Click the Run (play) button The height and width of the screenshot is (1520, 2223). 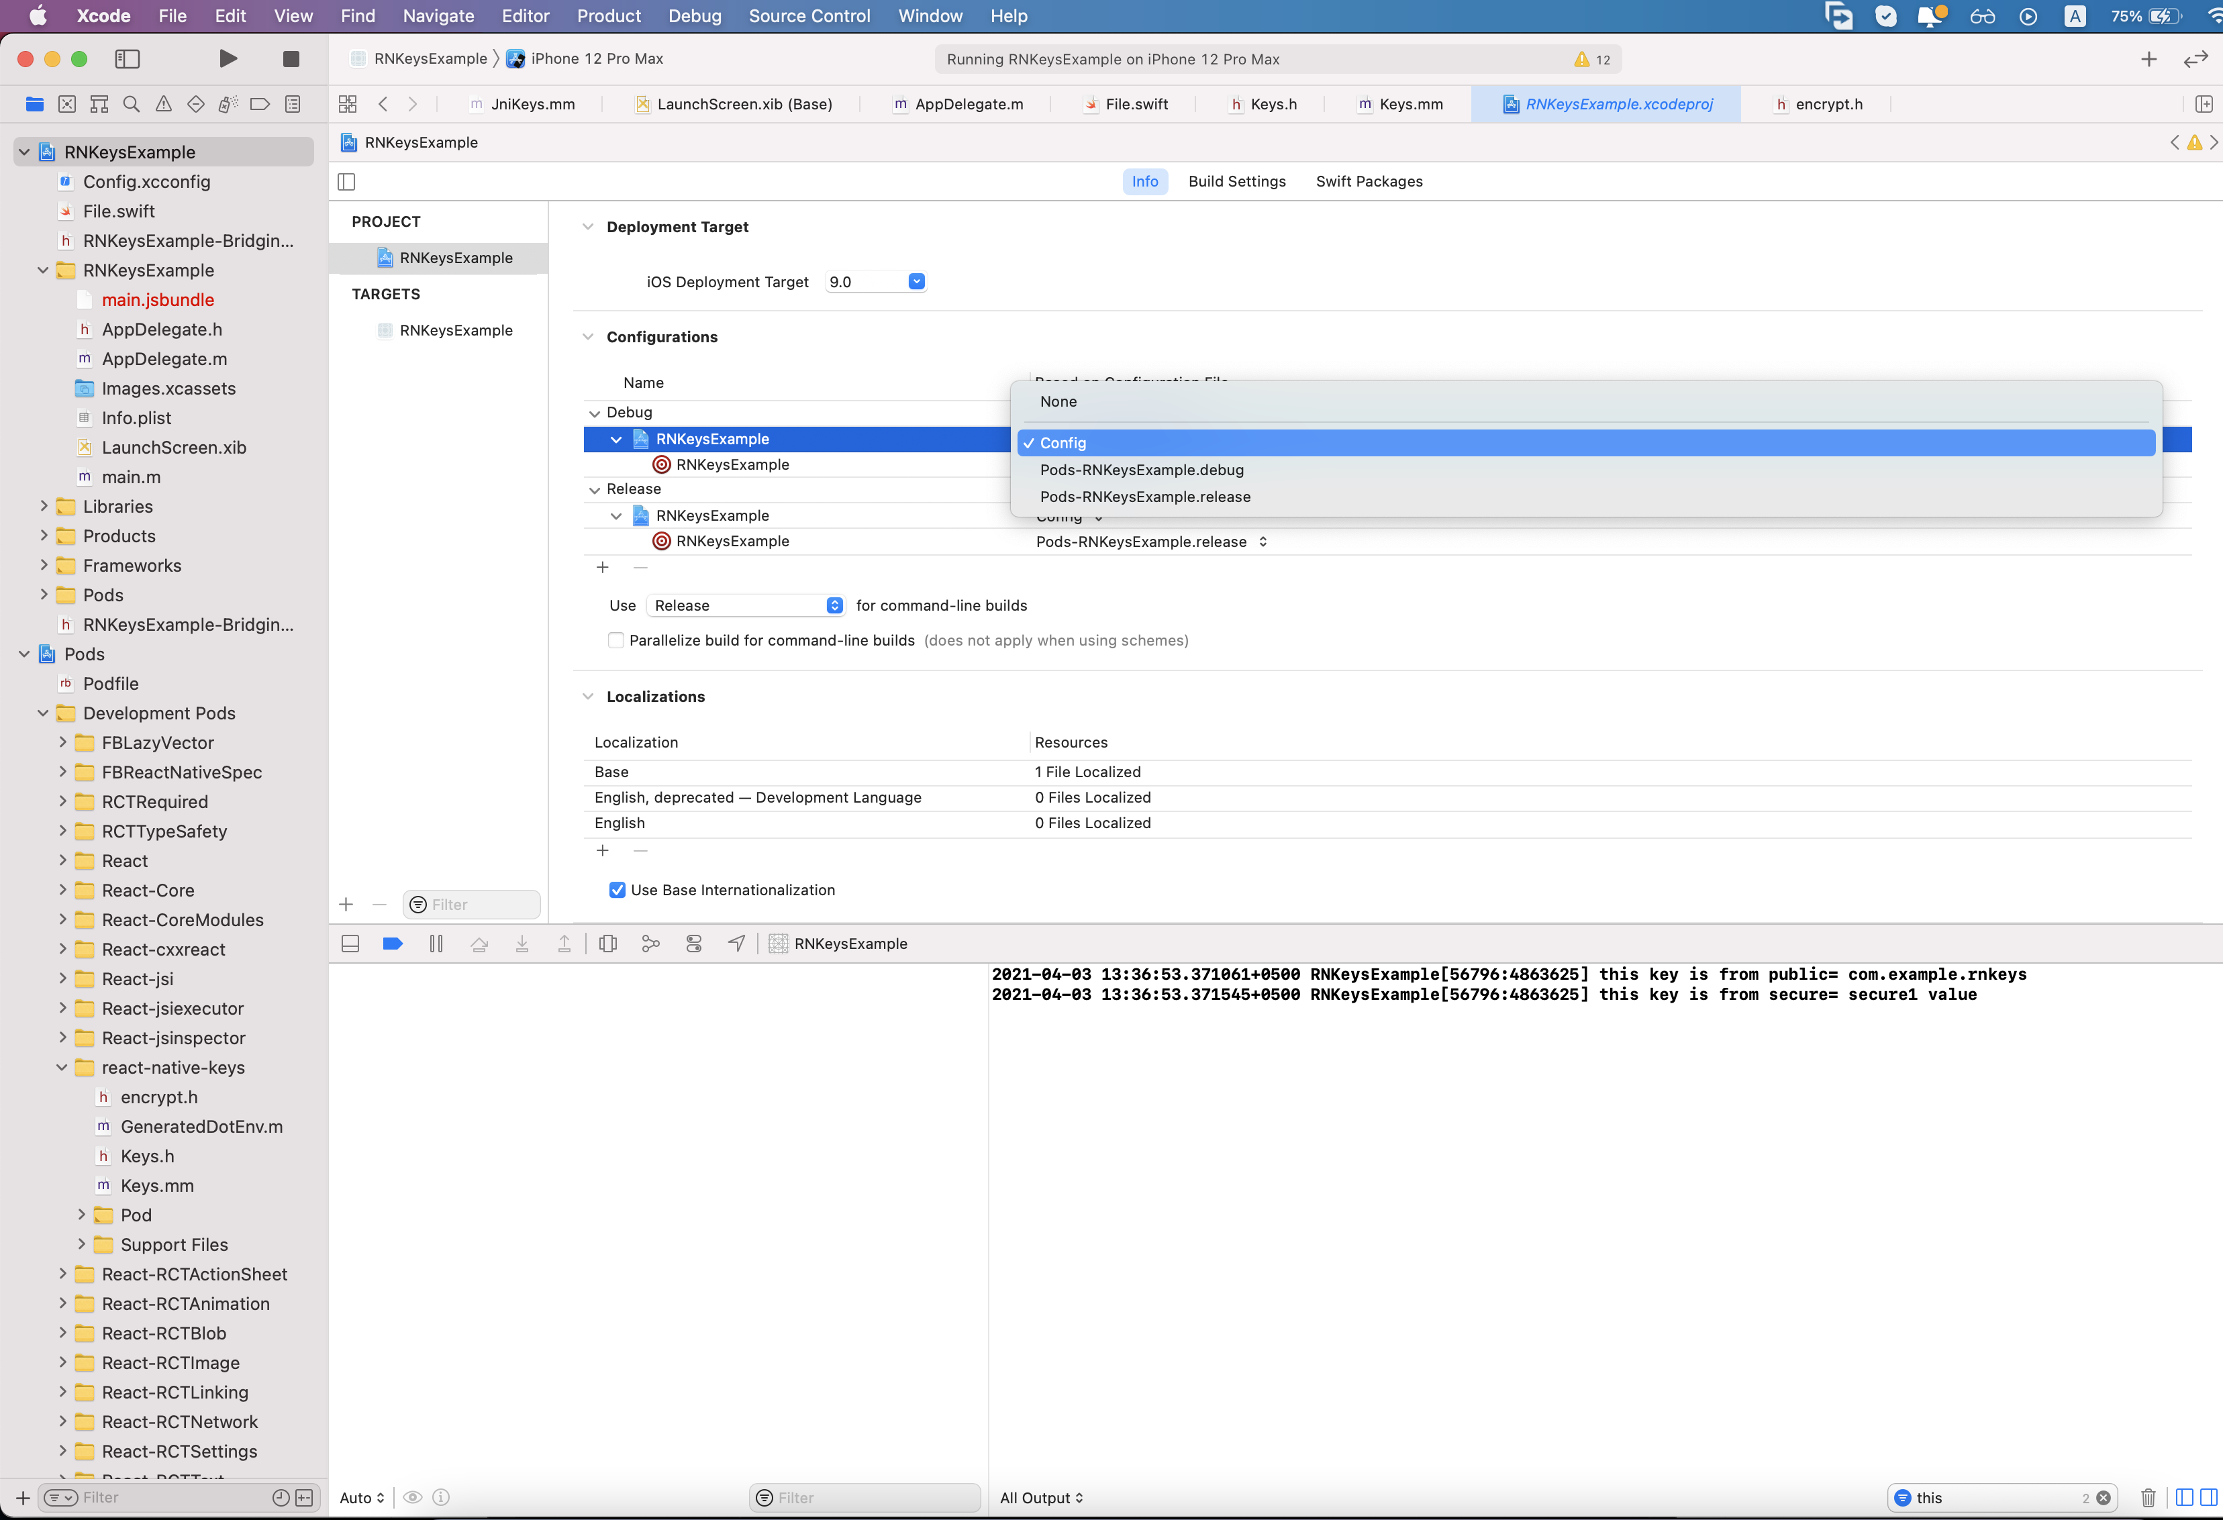[x=228, y=59]
